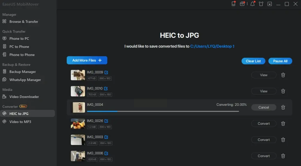Click the 'HEIC to JPG' page heading
The width and height of the screenshot is (301, 166).
coord(180,35)
